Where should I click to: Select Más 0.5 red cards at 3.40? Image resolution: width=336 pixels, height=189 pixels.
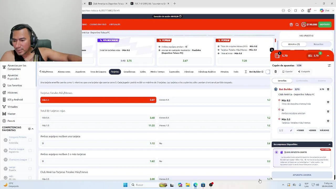98,118
